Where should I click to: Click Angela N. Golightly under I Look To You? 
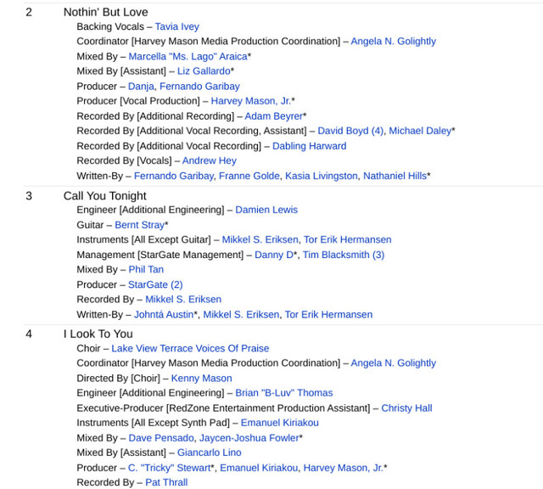[x=393, y=363]
